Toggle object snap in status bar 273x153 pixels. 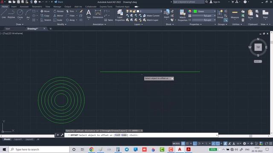tap(218, 144)
